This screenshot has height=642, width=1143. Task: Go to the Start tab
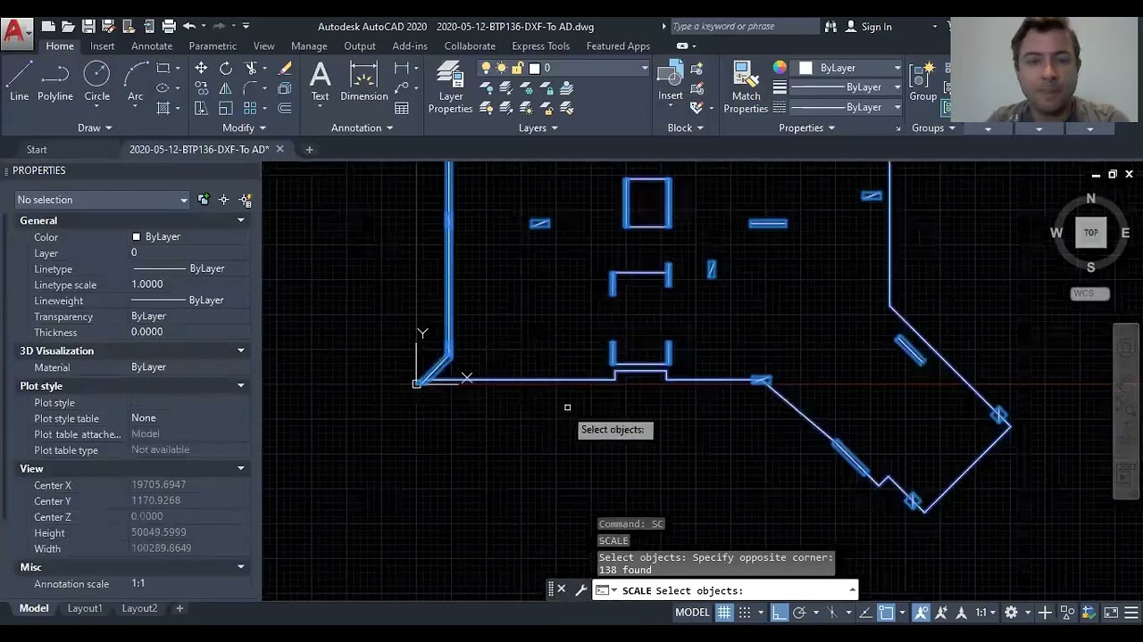37,149
